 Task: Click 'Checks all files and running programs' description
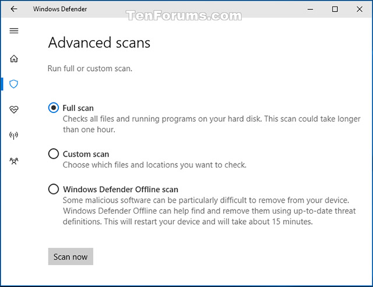(212, 124)
